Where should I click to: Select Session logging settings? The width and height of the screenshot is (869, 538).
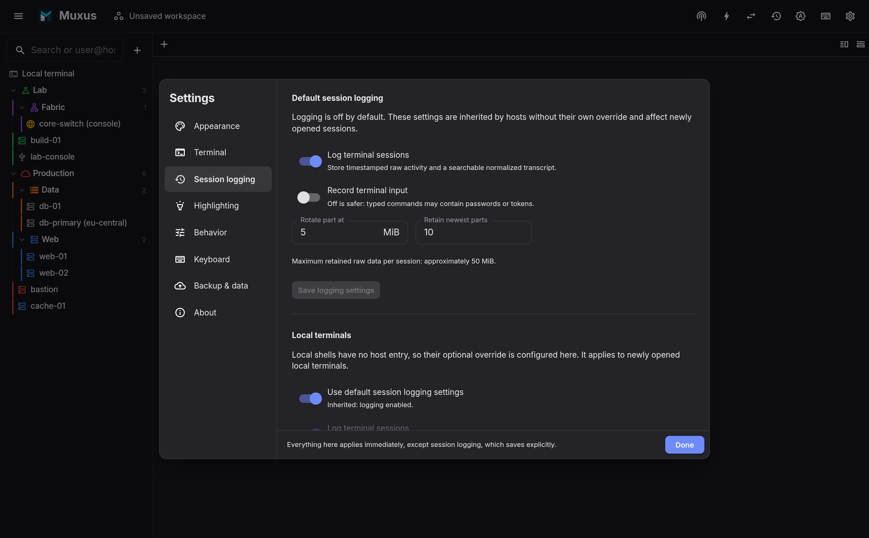point(218,179)
